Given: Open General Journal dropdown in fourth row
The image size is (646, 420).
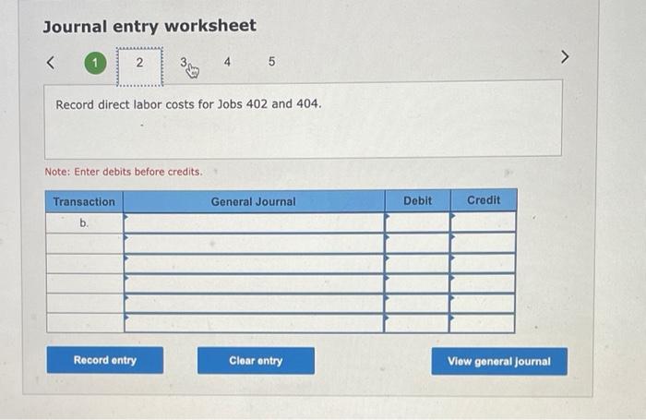Looking at the screenshot, I should tap(254, 283).
